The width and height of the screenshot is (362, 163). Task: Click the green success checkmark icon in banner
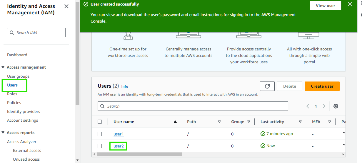pyautogui.click(x=86, y=4)
